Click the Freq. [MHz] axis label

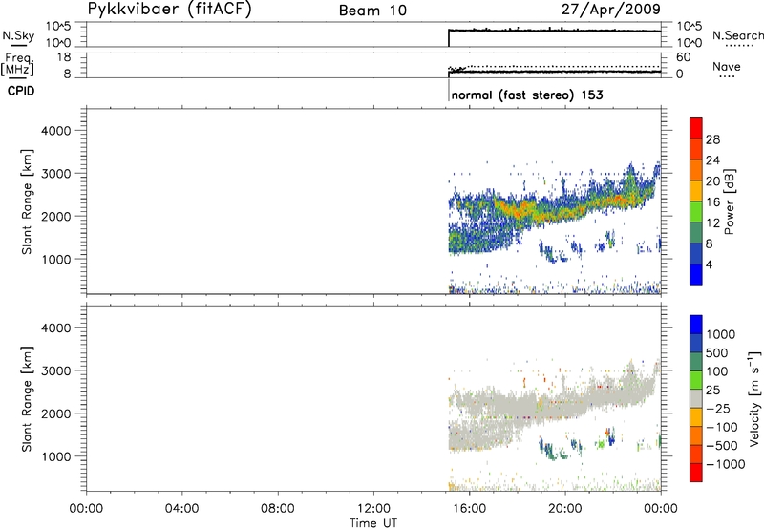tap(18, 64)
